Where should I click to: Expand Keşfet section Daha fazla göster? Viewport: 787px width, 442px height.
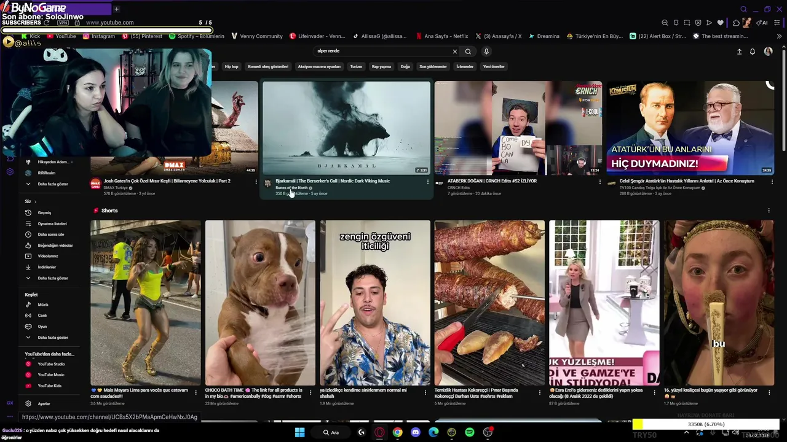[53, 338]
